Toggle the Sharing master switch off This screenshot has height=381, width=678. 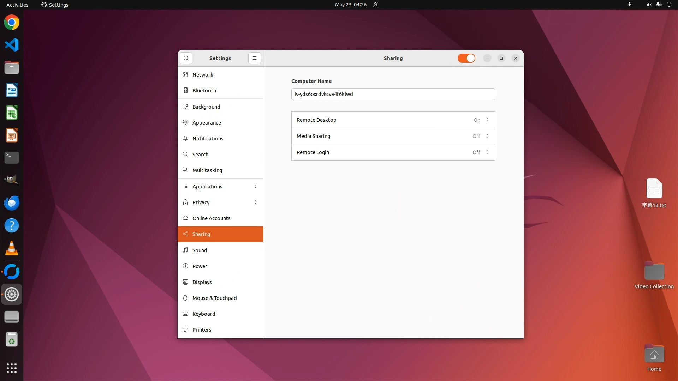466,58
